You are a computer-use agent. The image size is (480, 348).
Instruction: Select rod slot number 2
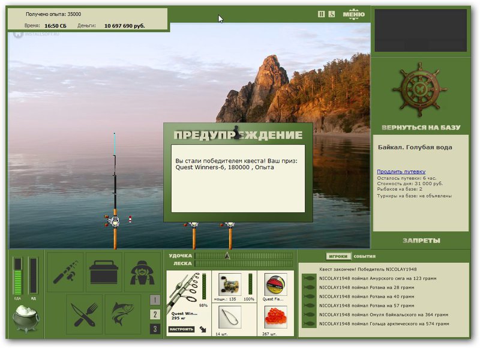pyautogui.click(x=155, y=314)
